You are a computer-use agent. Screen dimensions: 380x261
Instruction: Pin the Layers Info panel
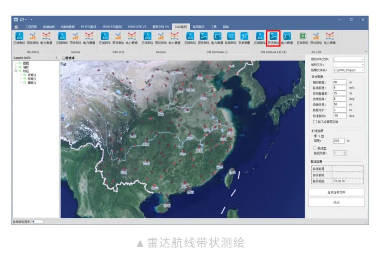click(x=56, y=58)
